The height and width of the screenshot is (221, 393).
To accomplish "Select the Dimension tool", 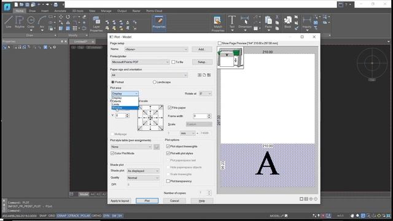I will (244, 22).
